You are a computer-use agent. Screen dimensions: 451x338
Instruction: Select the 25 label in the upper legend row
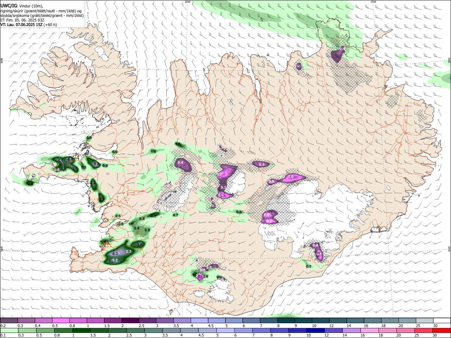coord(418,326)
